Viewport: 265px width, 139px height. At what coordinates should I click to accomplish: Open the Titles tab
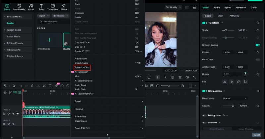(41, 7)
